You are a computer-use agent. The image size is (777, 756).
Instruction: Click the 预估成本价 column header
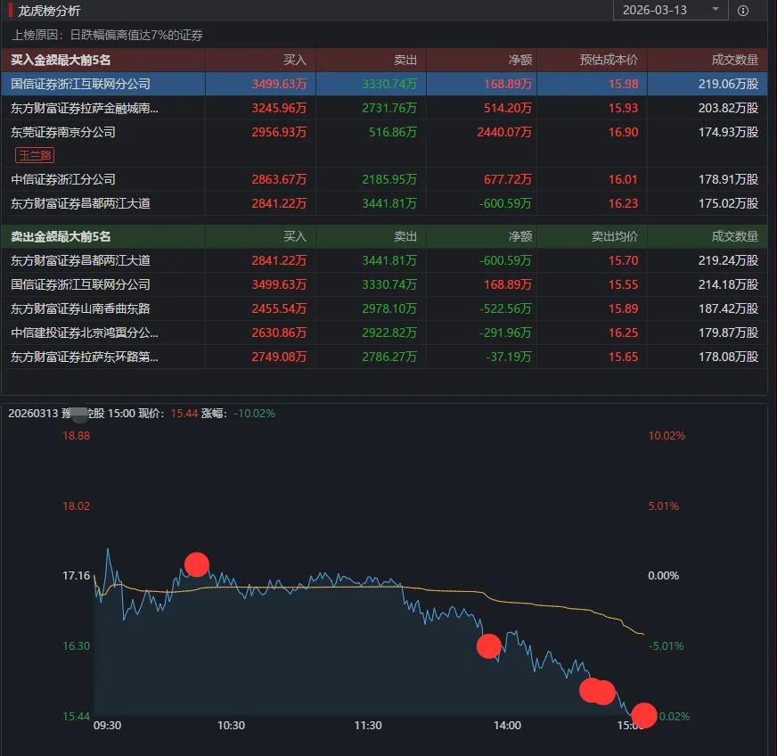pos(609,60)
